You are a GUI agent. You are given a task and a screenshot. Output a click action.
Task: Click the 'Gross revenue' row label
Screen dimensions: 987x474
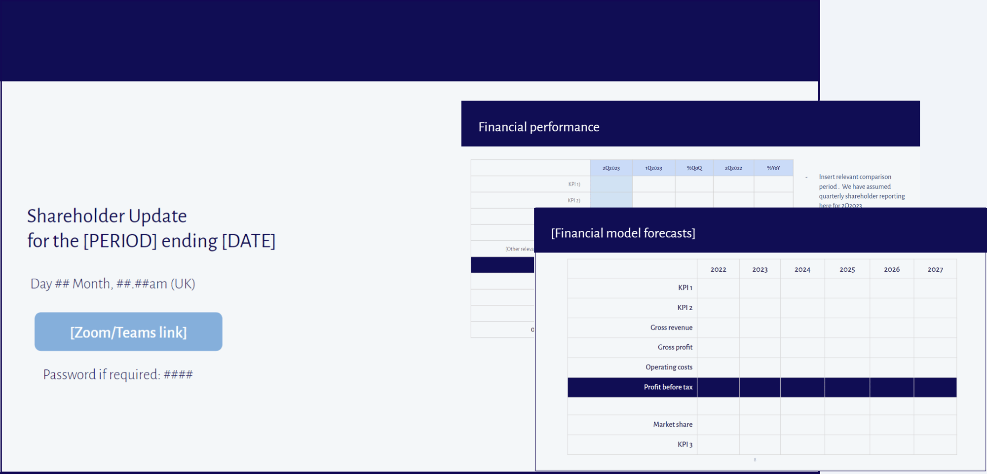(671, 328)
